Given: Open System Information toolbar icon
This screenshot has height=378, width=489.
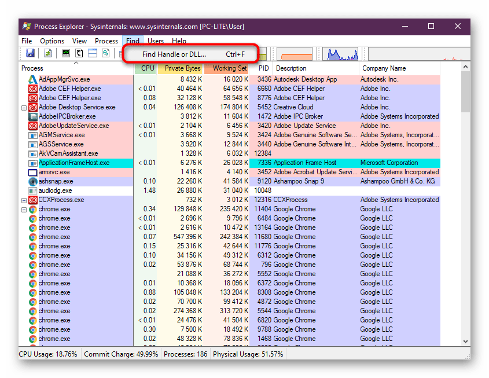Looking at the screenshot, I should pos(66,53).
